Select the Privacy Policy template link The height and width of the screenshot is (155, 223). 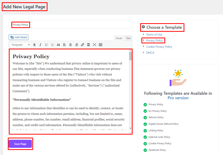[154, 41]
